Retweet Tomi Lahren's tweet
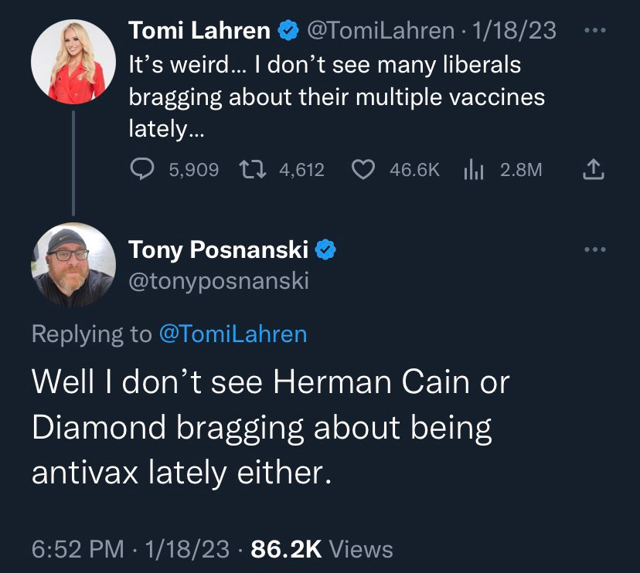Screen dimensions: 640x573 [x=250, y=169]
